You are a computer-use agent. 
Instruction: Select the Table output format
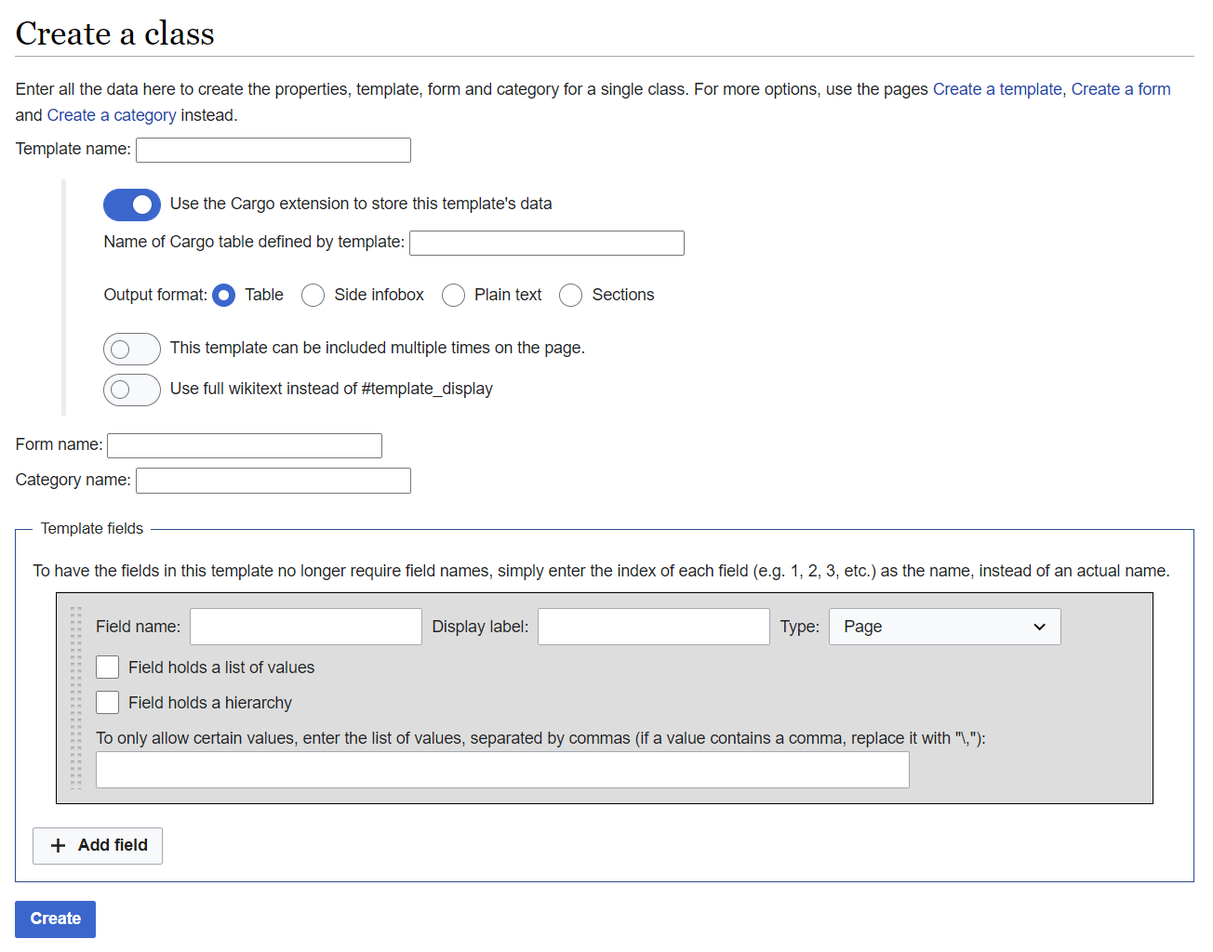click(x=224, y=296)
